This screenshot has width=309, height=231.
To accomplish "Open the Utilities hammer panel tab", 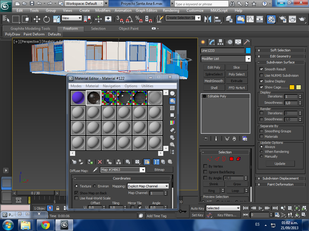I will (247, 42).
